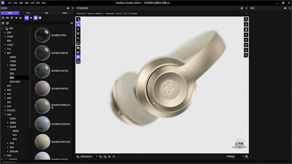Click the filled star favorites icon

[x=16, y=18]
